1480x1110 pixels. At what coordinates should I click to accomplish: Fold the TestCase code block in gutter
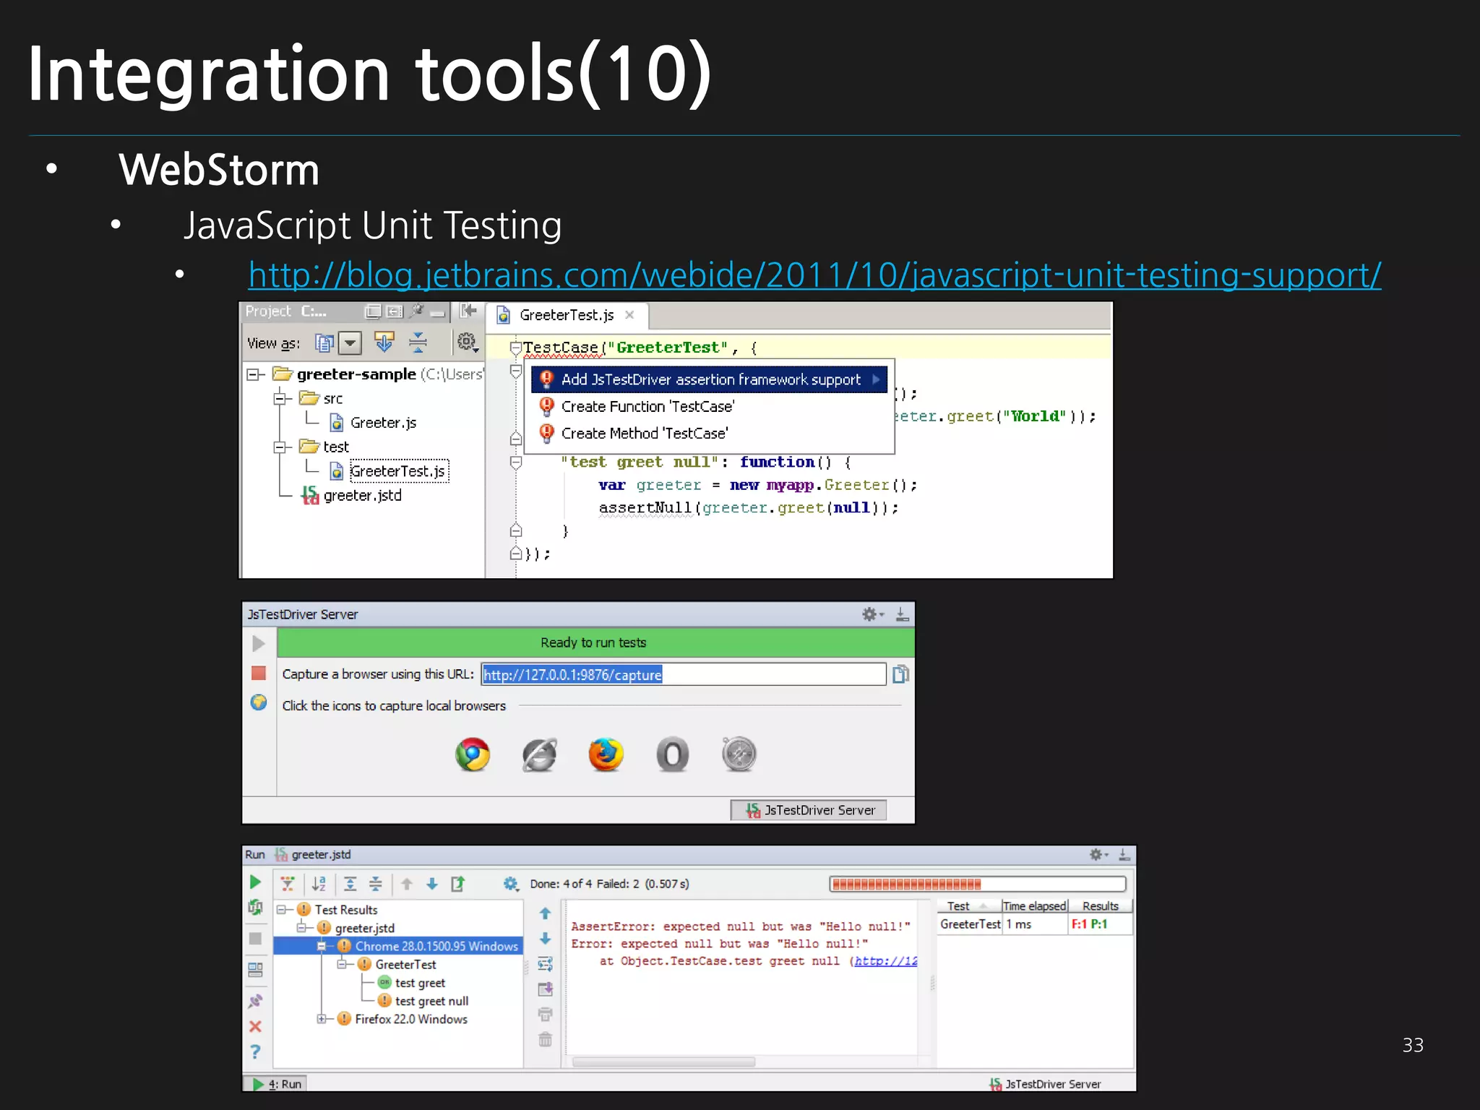tap(515, 348)
